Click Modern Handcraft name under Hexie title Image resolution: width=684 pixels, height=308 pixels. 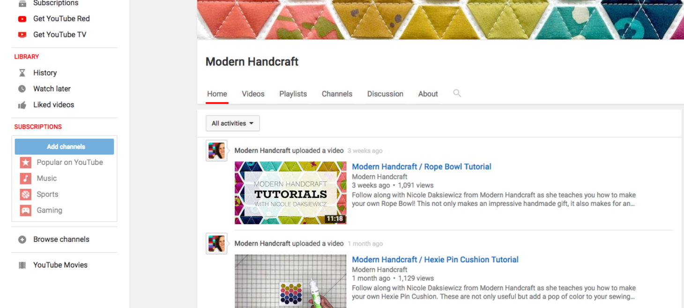click(x=379, y=270)
